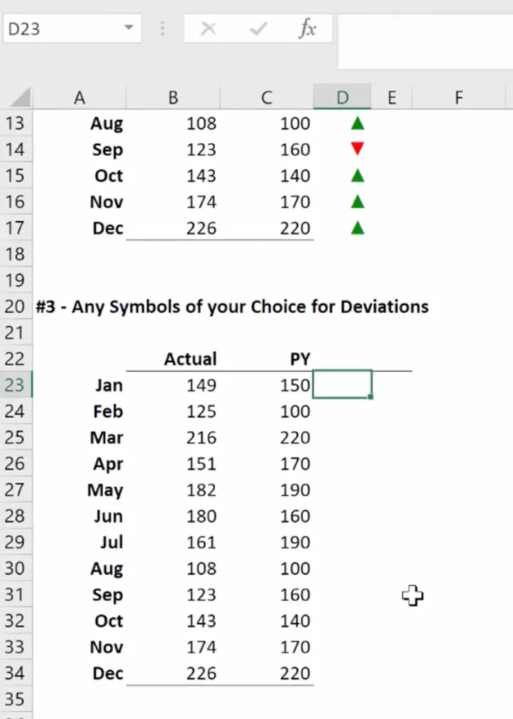Click the green up arrow in row 13

click(358, 123)
